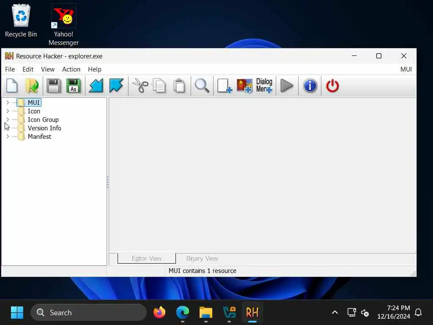Click the MUI label at menu bar right
The image size is (433, 325).
406,69
